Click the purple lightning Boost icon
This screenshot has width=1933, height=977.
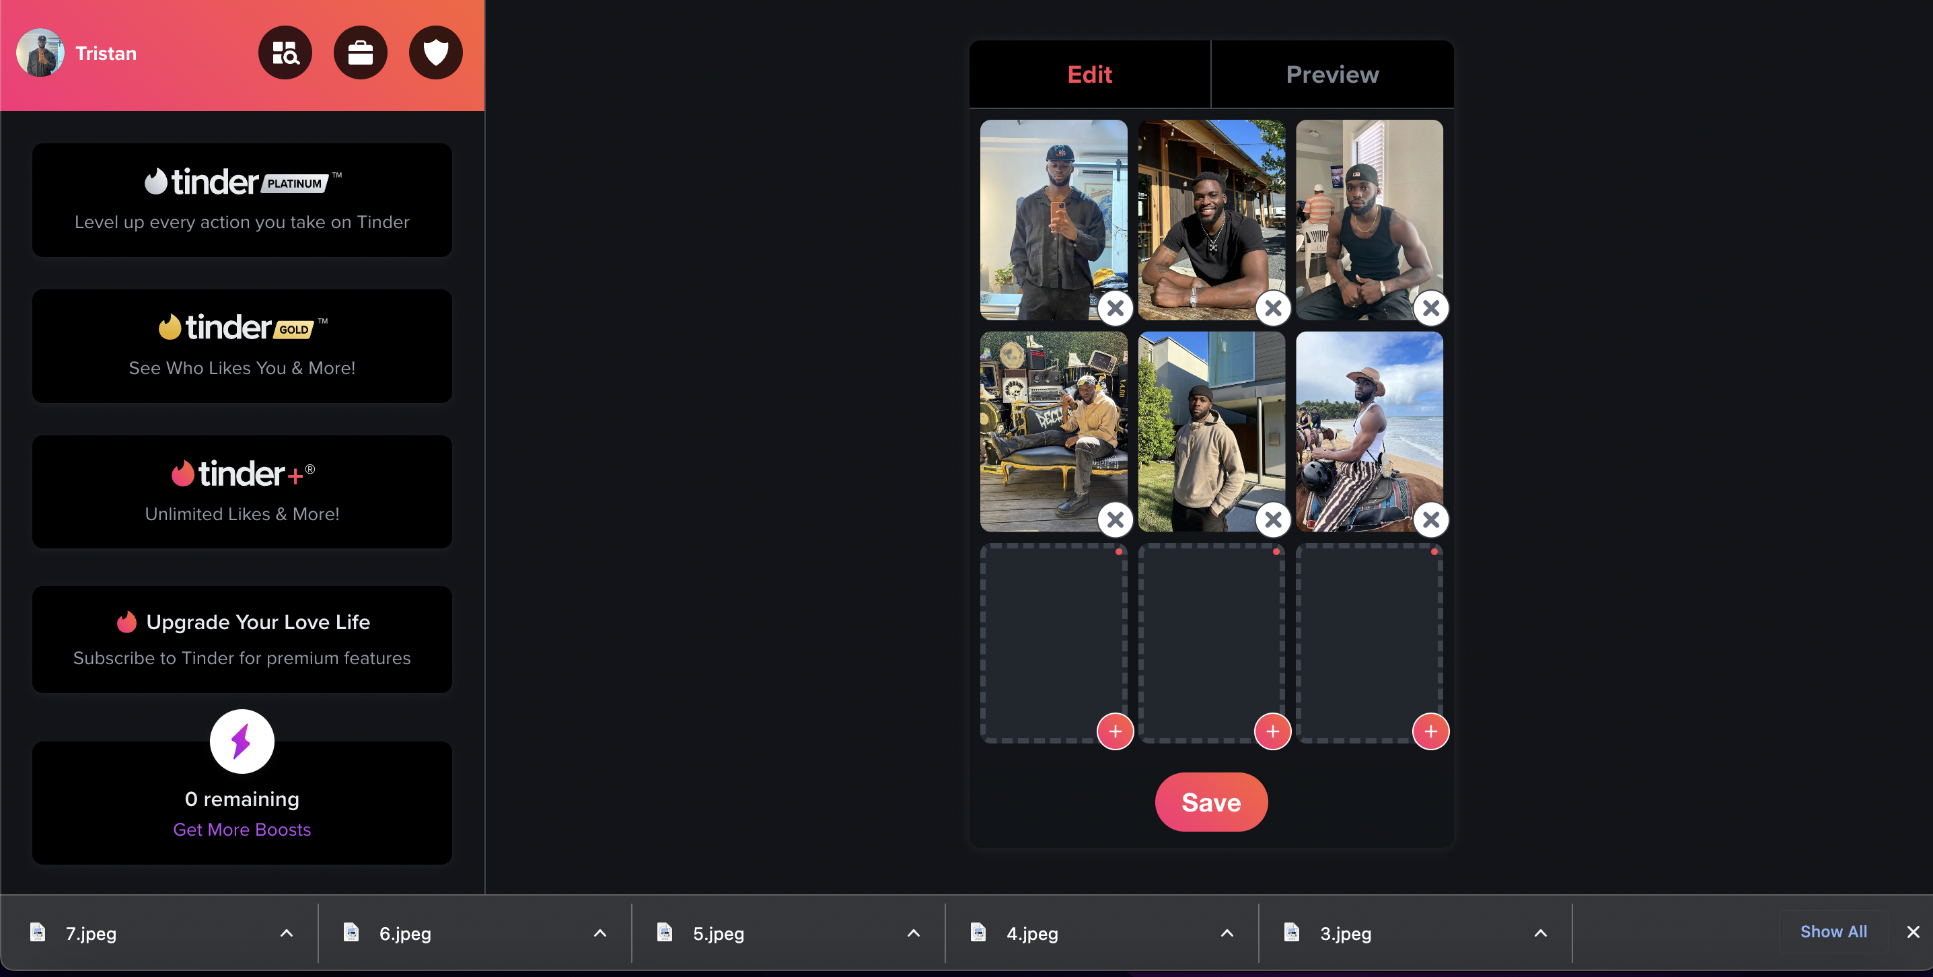coord(242,741)
